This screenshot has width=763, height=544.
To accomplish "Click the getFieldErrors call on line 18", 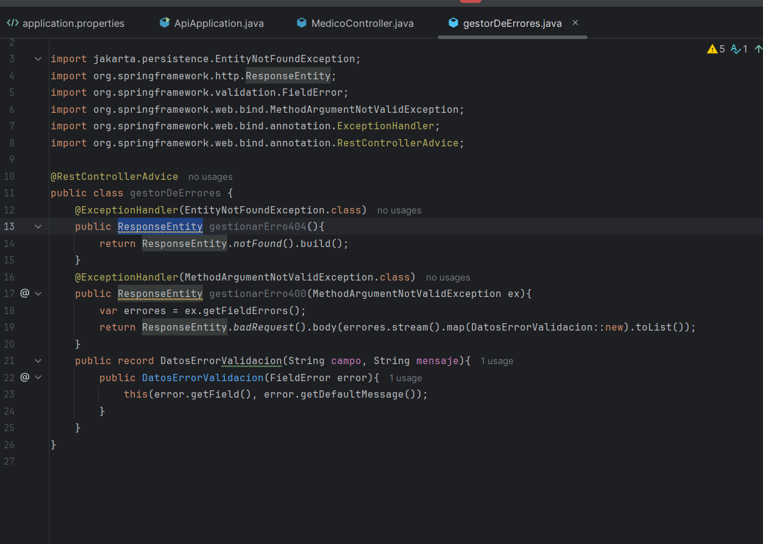I will 252,310.
